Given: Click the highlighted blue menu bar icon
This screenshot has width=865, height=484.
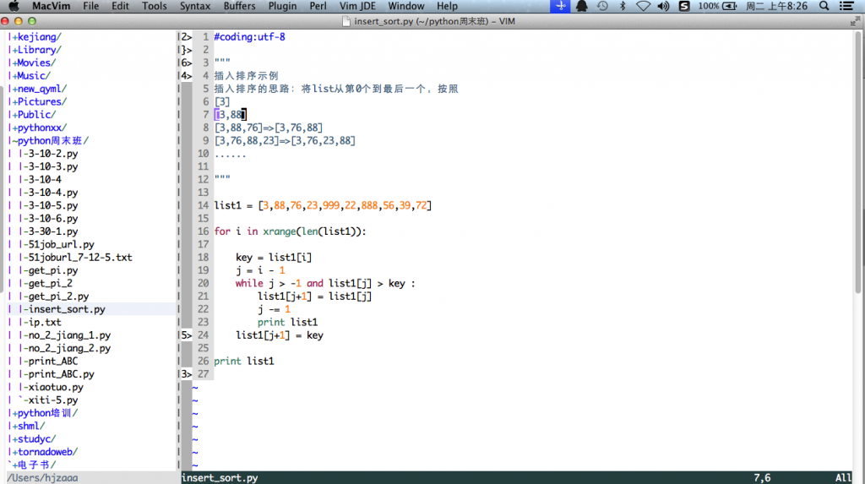Looking at the screenshot, I should coord(561,6).
